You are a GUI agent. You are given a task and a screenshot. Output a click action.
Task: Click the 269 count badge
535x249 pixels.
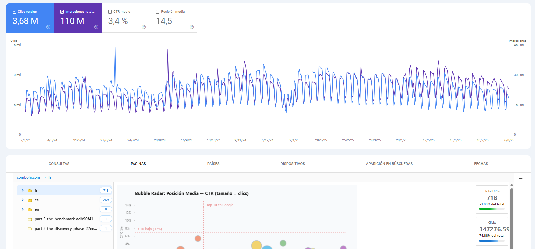106,200
